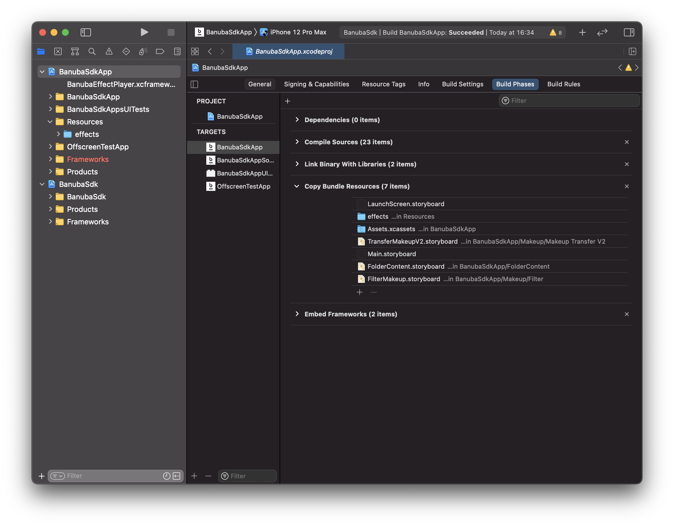Viewport: 674px width, 526px height.
Task: Click the Library plus button in toolbar
Action: click(x=582, y=32)
